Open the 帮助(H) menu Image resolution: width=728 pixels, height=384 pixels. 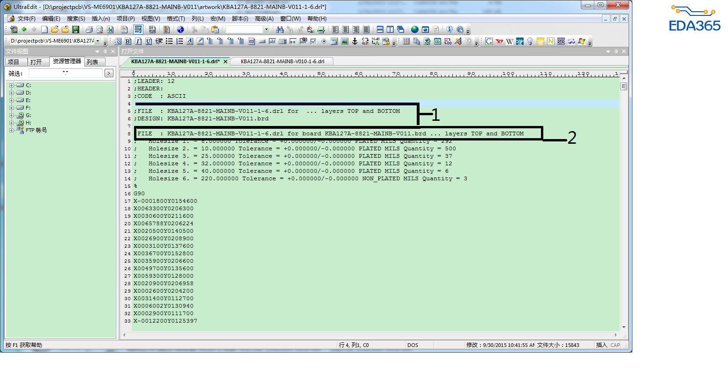[317, 19]
